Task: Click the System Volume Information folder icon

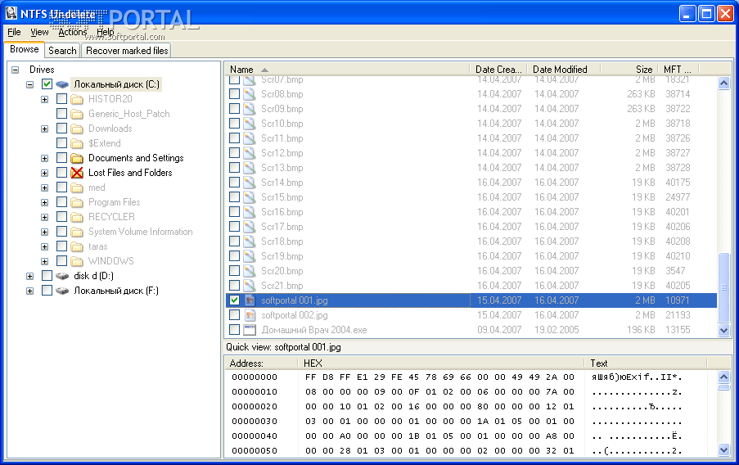Action: [77, 232]
